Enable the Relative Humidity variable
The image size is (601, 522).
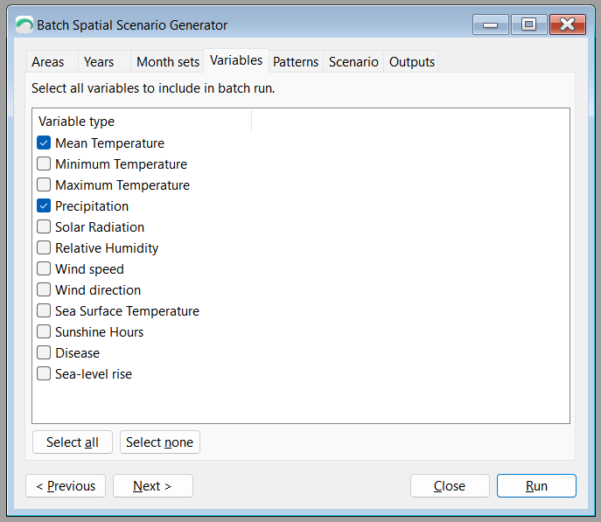click(x=44, y=247)
